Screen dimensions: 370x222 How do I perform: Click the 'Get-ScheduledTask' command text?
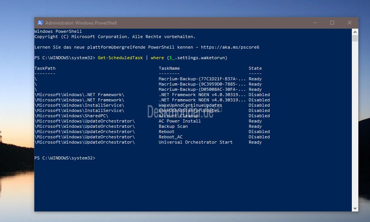click(x=120, y=58)
